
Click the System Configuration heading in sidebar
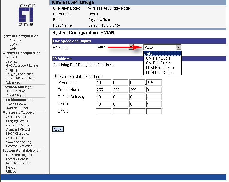(20, 36)
